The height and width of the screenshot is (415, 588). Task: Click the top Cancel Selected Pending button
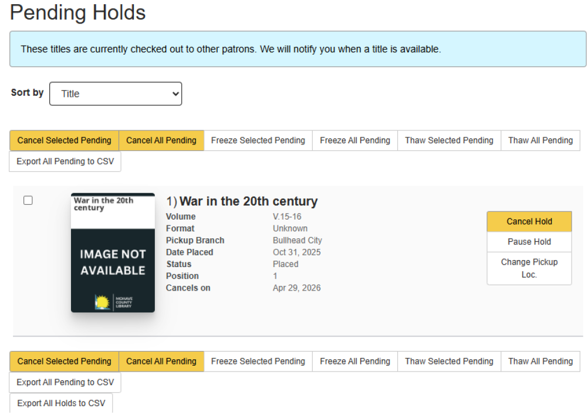click(x=65, y=140)
